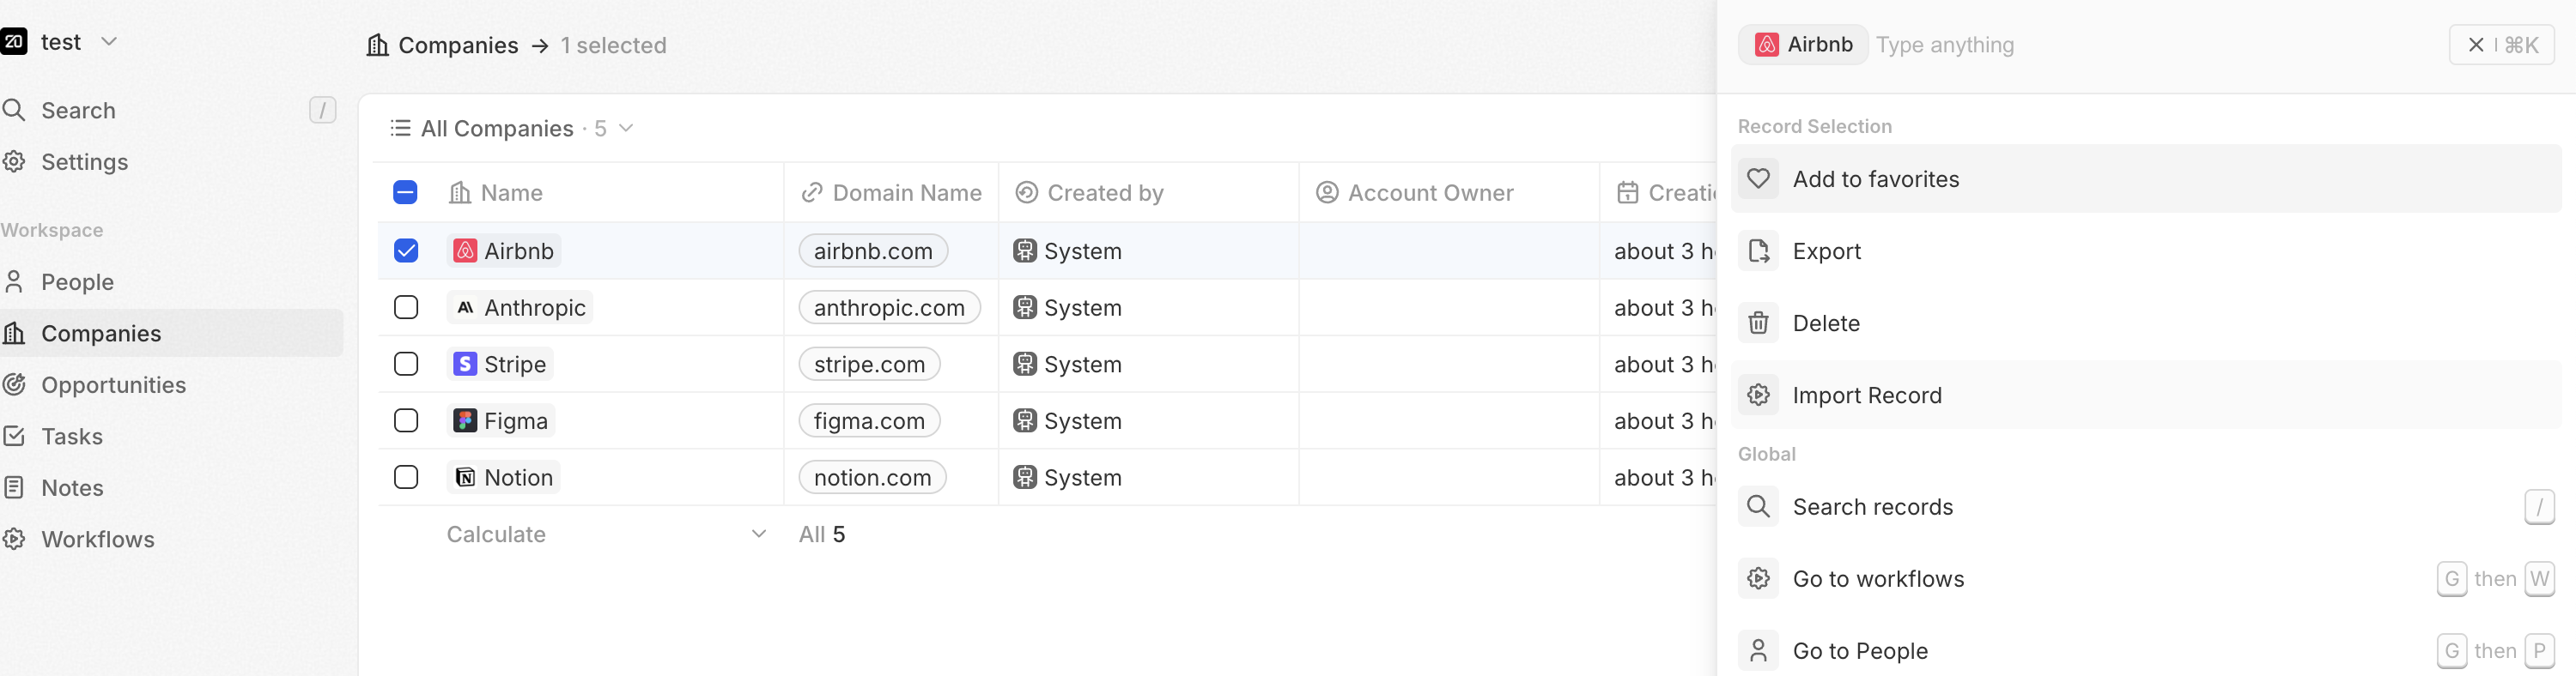Choose Delete in command menu

pos(2146,323)
